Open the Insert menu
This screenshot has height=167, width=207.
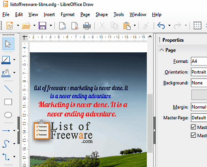coord(49,15)
